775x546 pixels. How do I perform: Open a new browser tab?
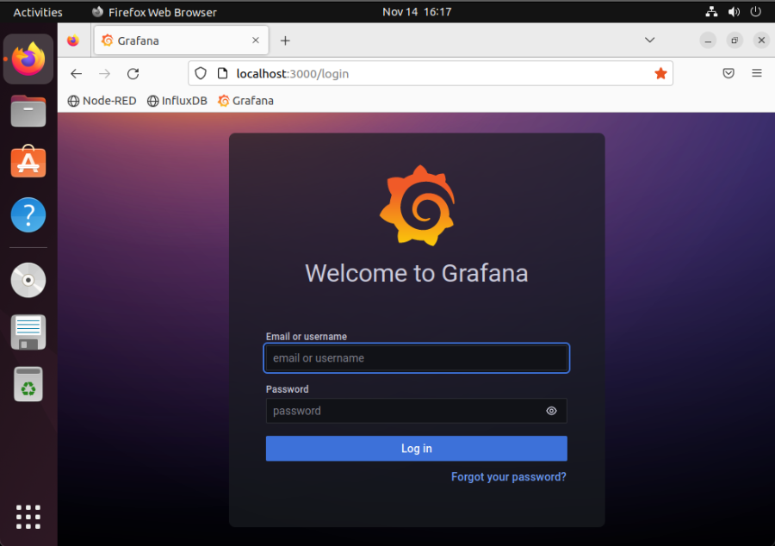(x=285, y=40)
